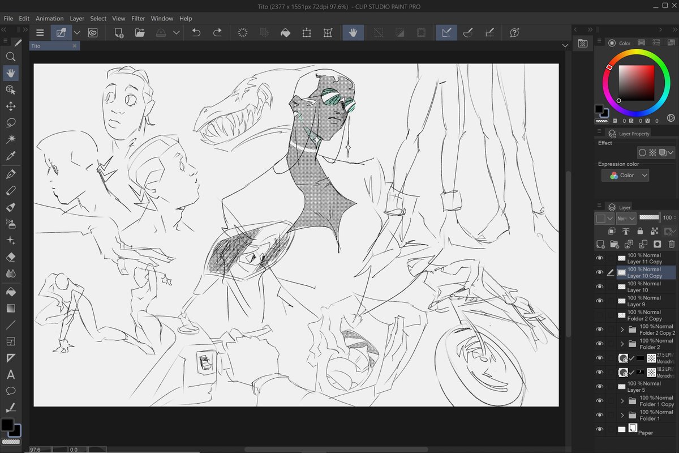Select the Text tool
679x453 pixels.
(10, 374)
